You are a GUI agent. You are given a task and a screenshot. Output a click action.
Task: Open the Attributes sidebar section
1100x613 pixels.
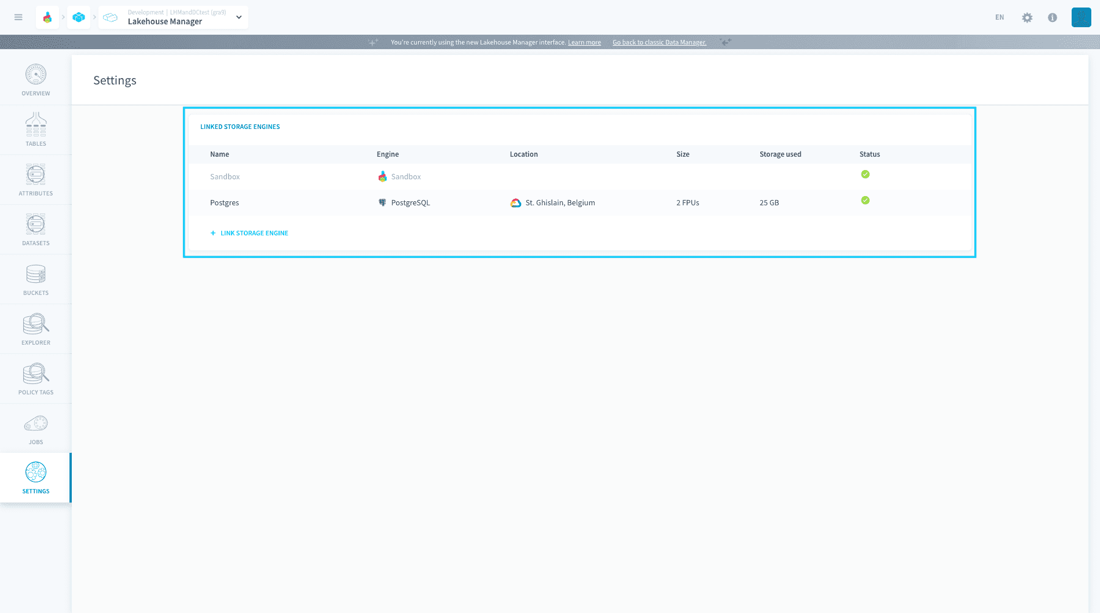36,180
